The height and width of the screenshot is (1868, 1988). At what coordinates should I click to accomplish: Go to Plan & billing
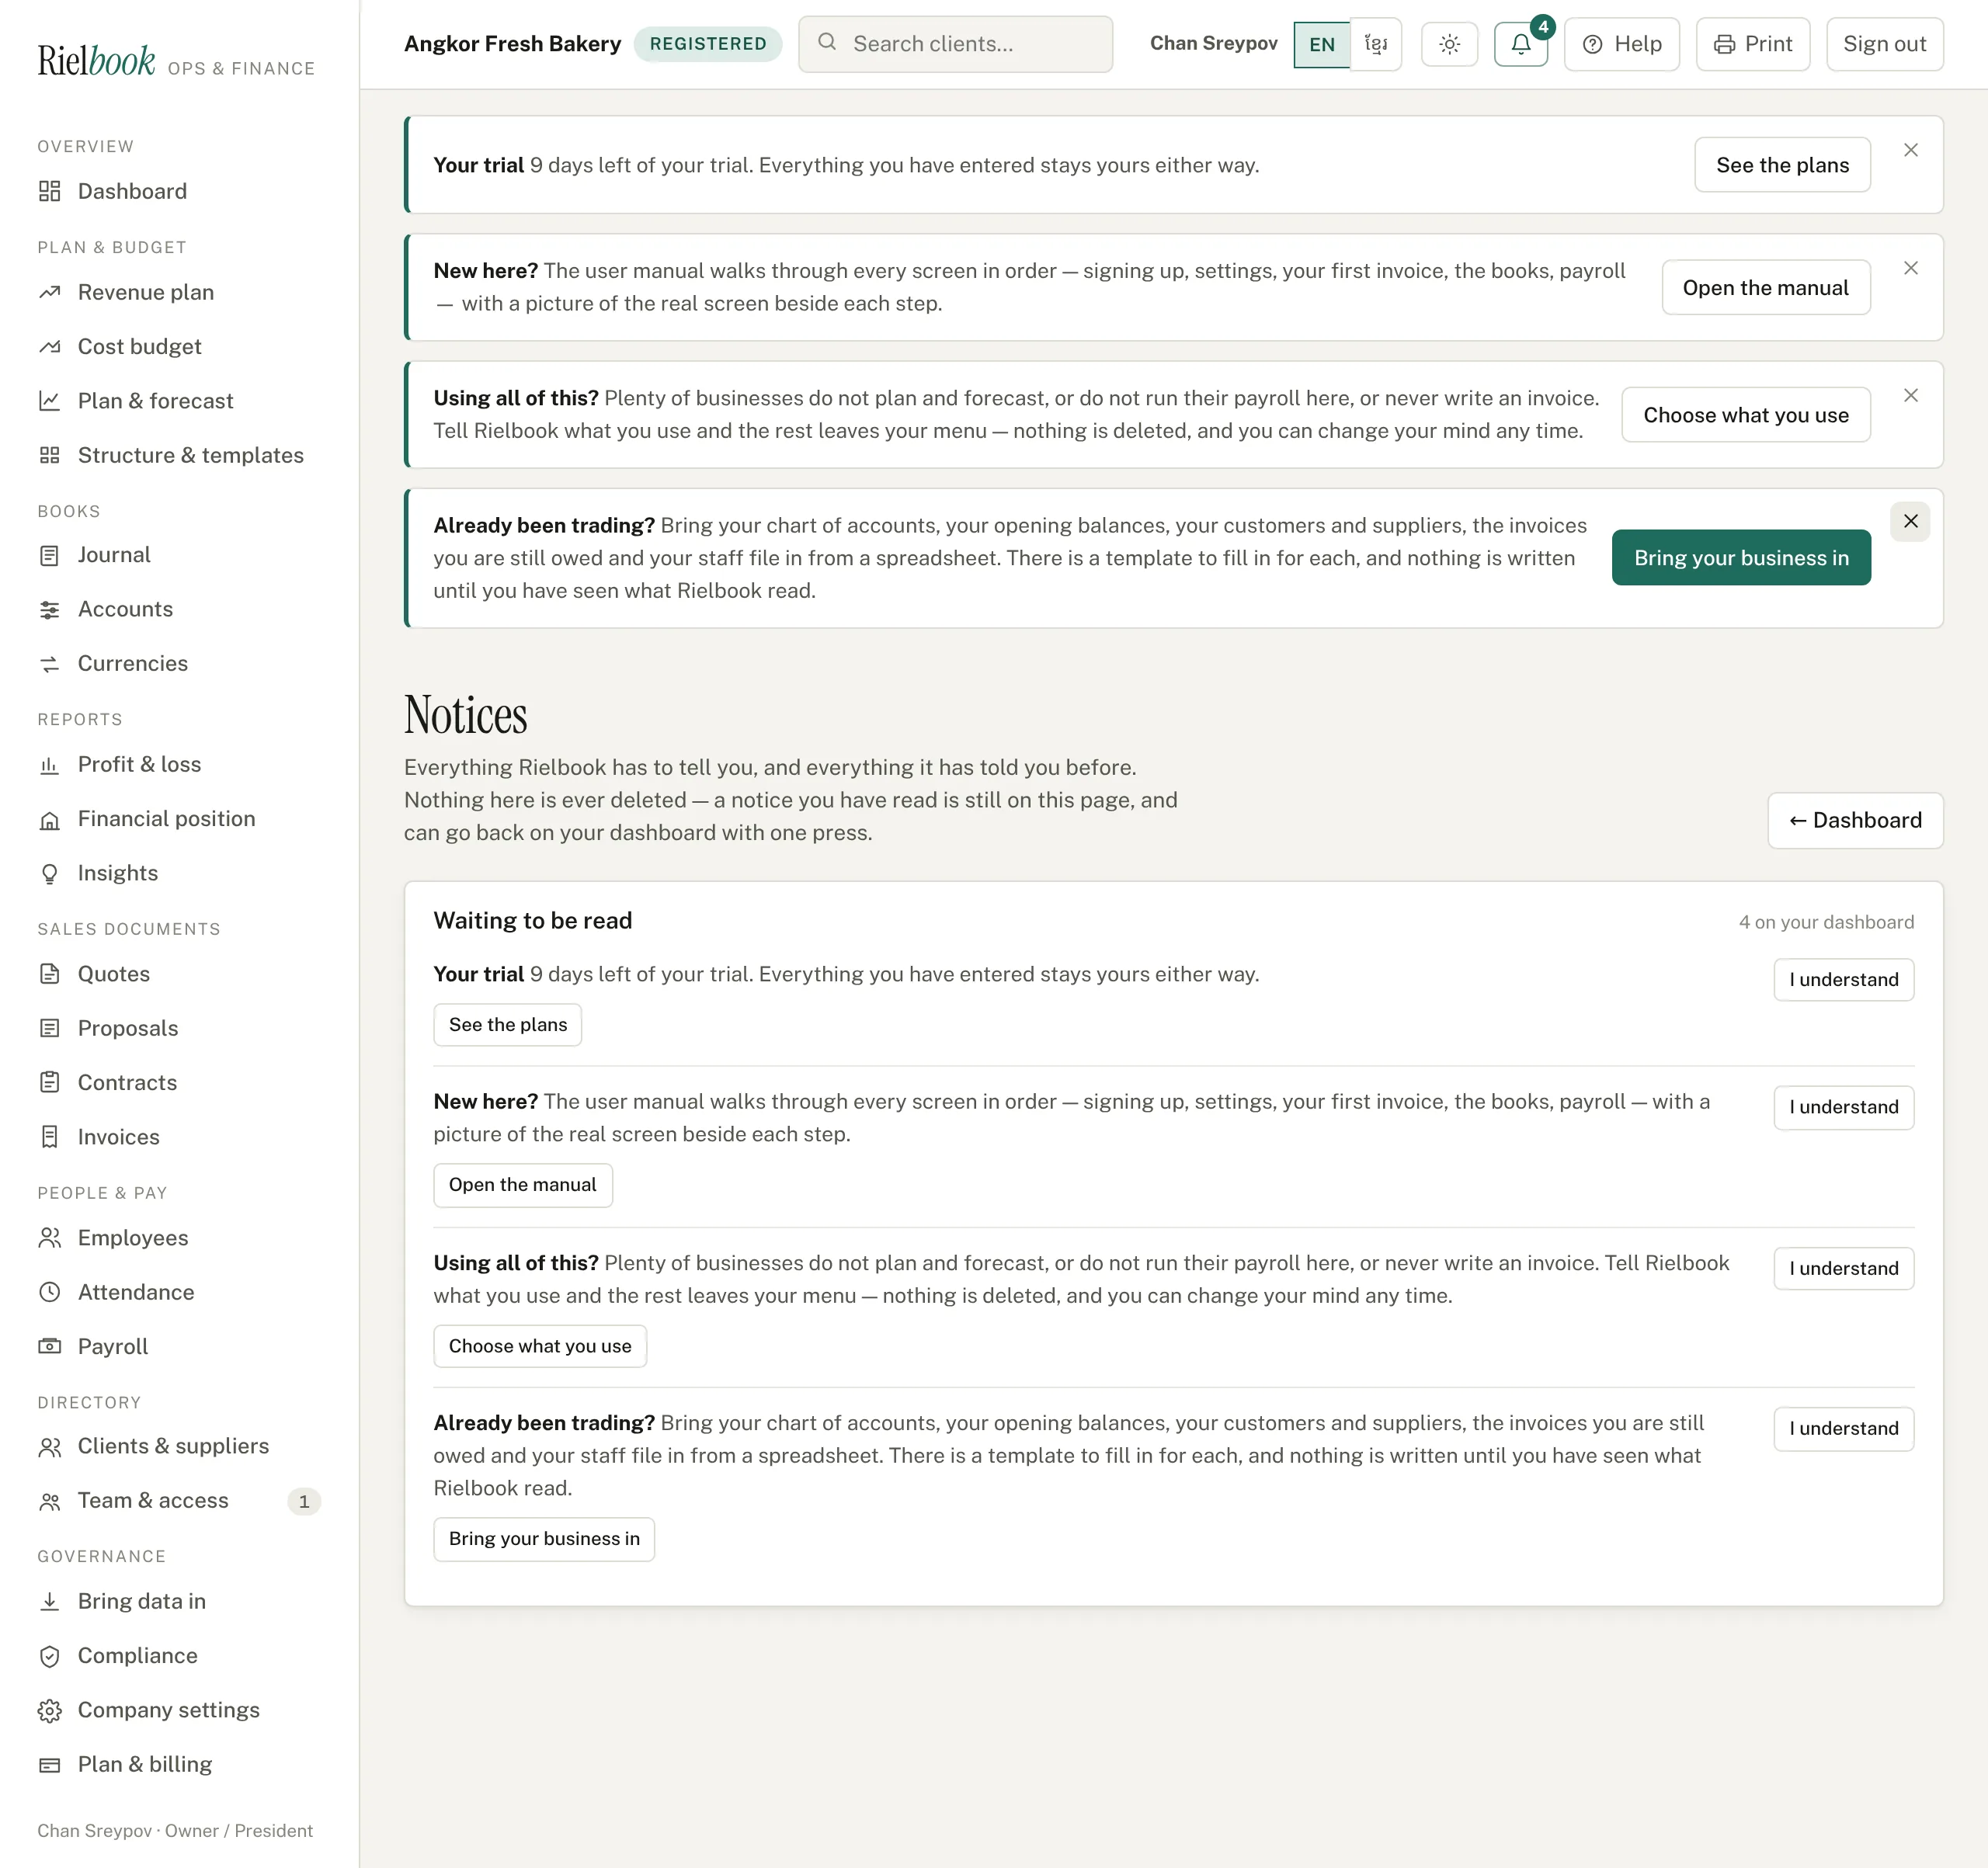(x=179, y=1764)
